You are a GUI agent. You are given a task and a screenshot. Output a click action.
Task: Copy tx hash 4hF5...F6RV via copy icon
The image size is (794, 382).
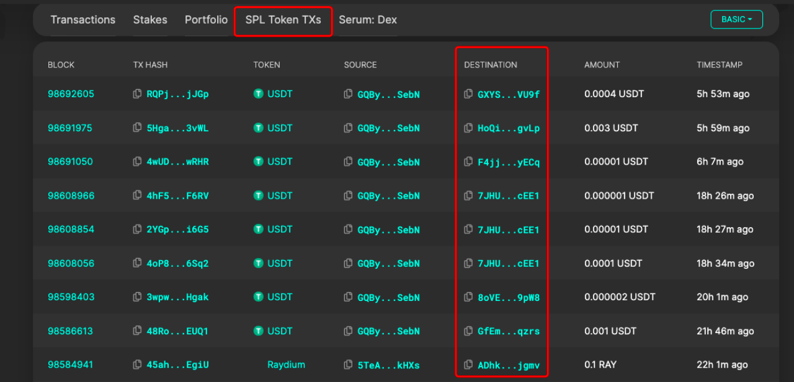coord(137,196)
